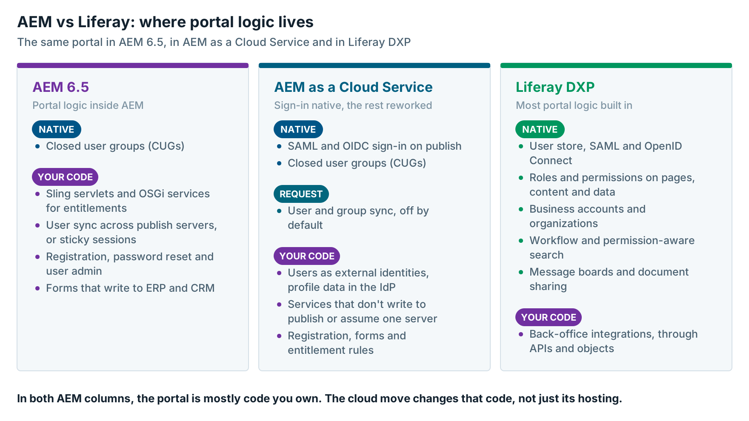Select 'Message boards and document sharing'
This screenshot has width=749, height=421.
pyautogui.click(x=609, y=279)
